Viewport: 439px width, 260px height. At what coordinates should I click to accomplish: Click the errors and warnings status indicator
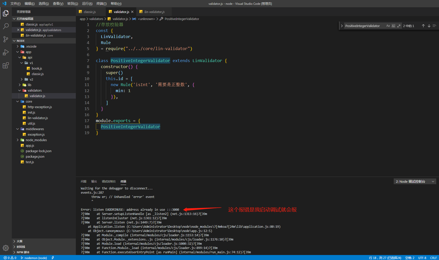(x=10, y=258)
